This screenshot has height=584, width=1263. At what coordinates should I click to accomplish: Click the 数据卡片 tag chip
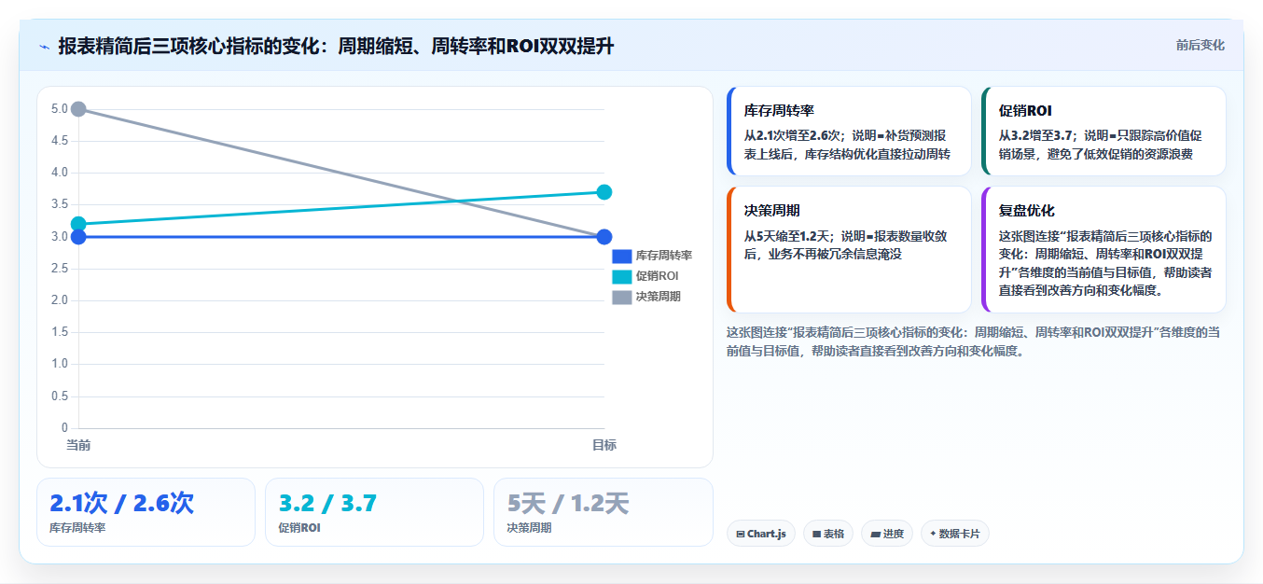point(954,534)
